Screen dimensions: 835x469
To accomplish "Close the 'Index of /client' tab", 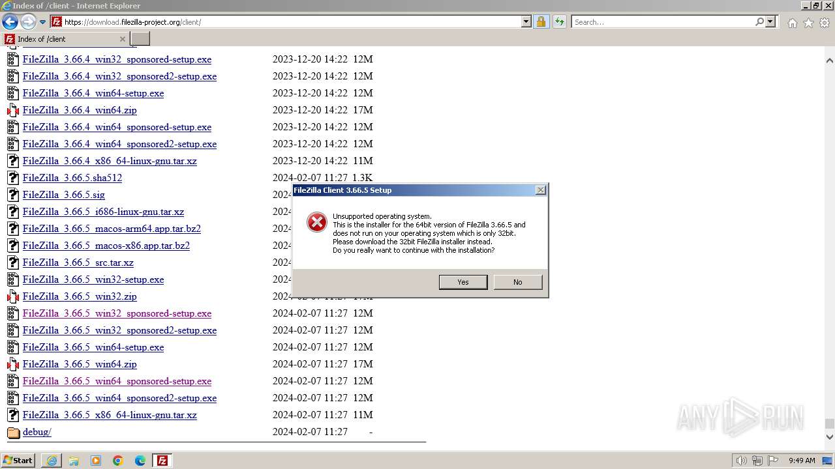I will tap(123, 38).
